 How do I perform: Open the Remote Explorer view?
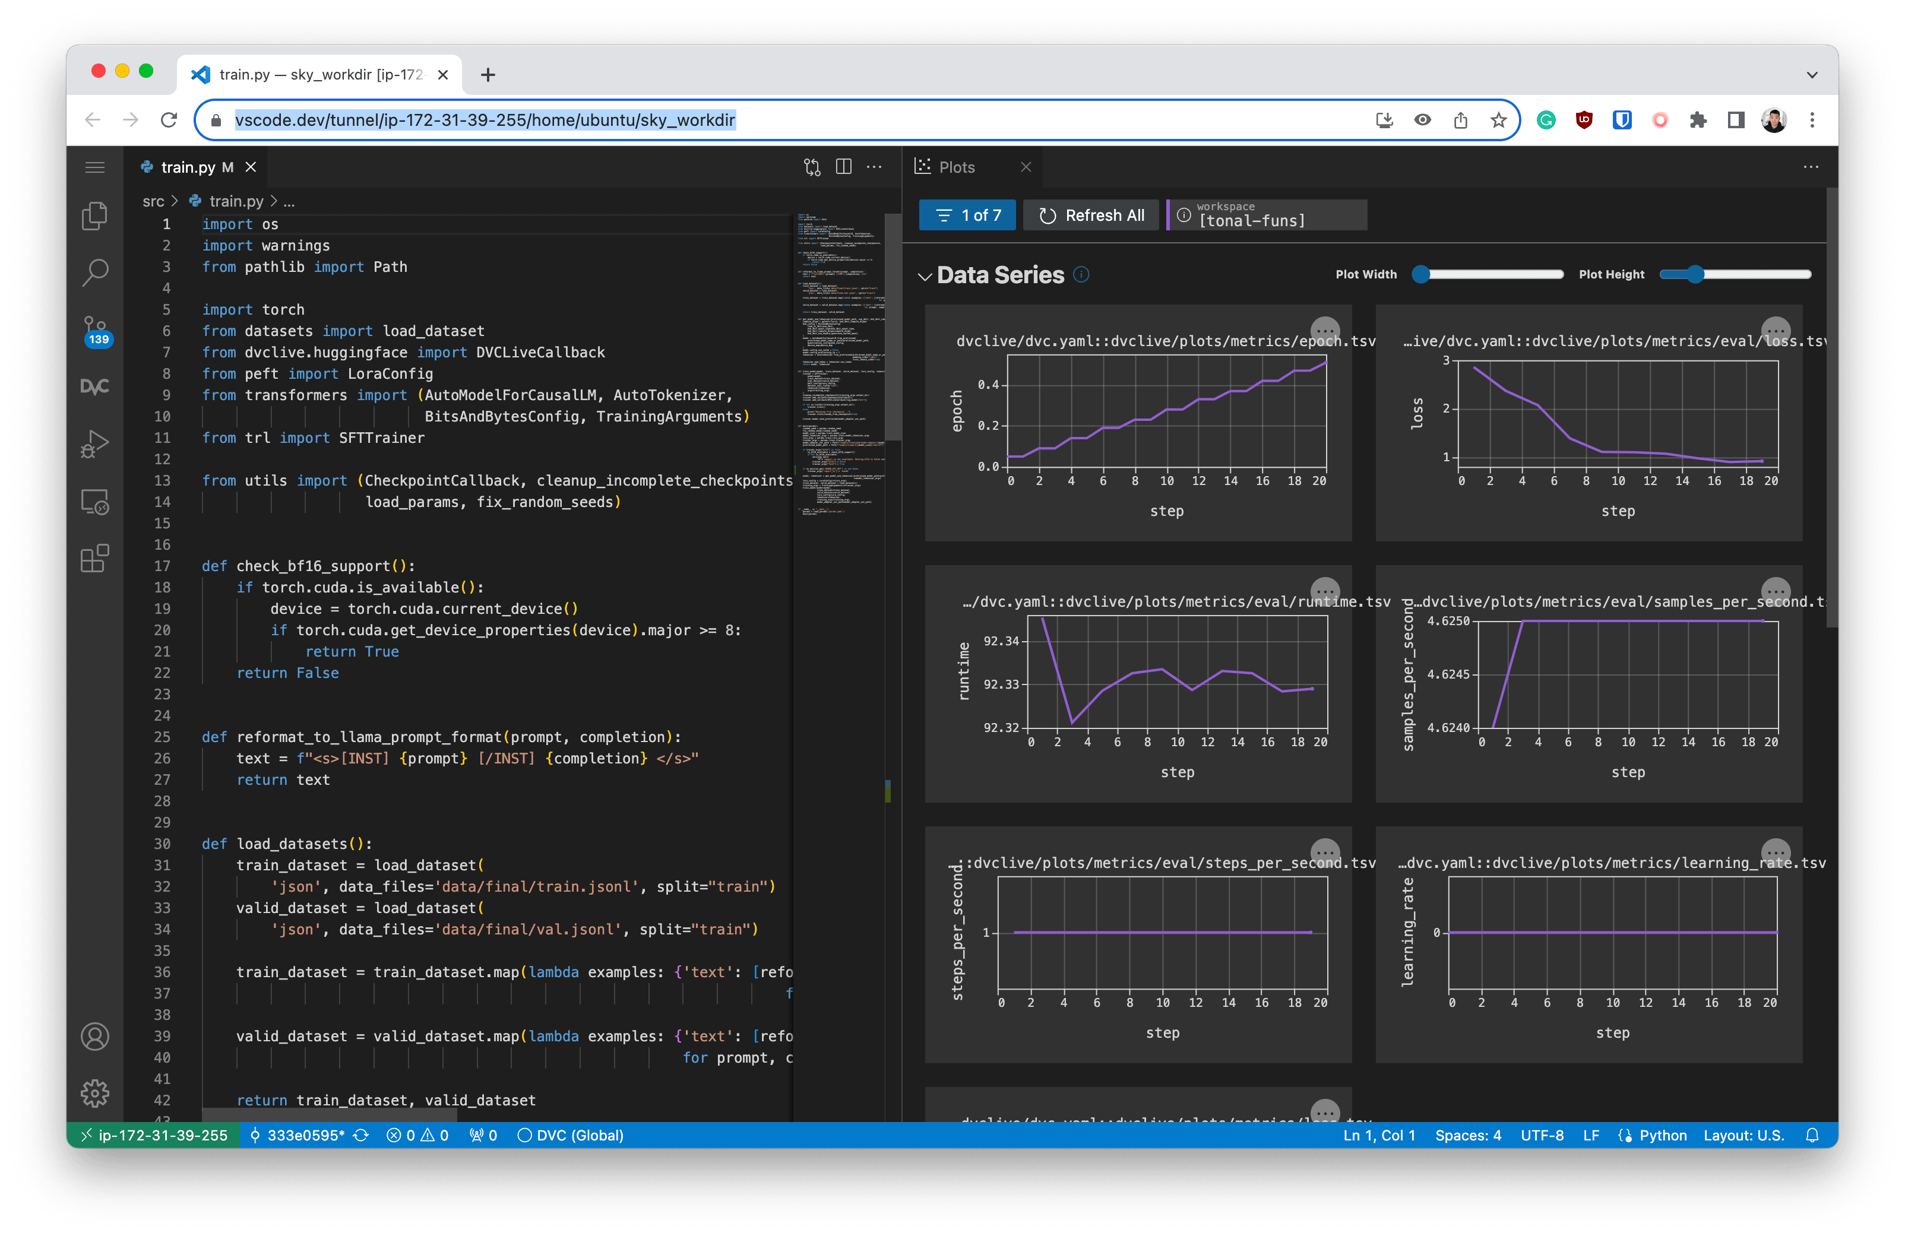coord(94,502)
